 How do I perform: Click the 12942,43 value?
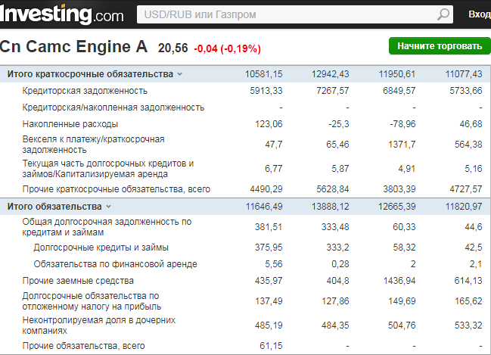click(x=330, y=74)
